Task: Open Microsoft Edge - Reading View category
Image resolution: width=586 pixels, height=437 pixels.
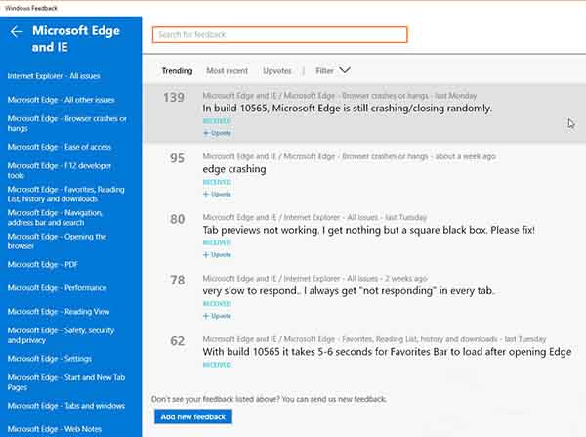Action: pos(59,311)
